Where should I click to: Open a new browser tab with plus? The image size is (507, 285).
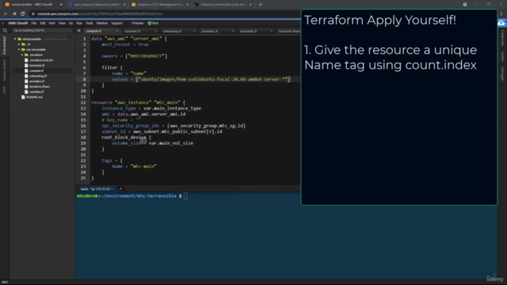[x=261, y=5]
